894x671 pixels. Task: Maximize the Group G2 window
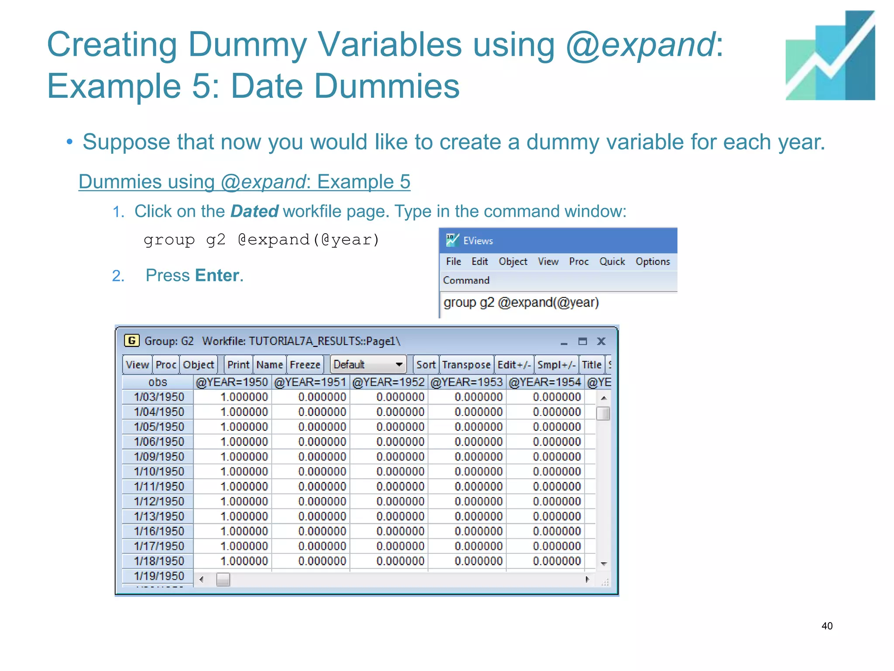[x=582, y=341]
